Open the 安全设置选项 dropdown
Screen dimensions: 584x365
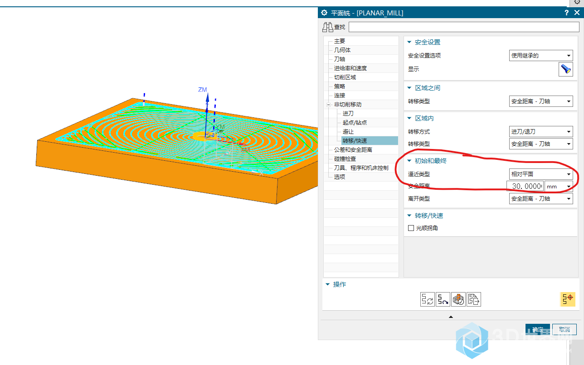pyautogui.click(x=541, y=56)
